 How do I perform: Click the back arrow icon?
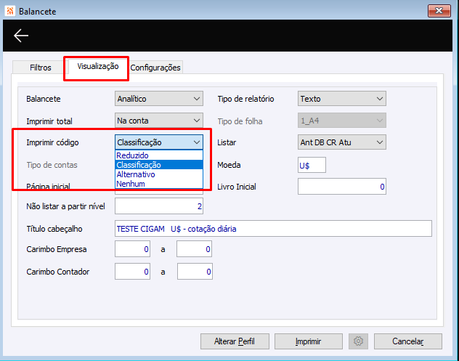tap(21, 36)
